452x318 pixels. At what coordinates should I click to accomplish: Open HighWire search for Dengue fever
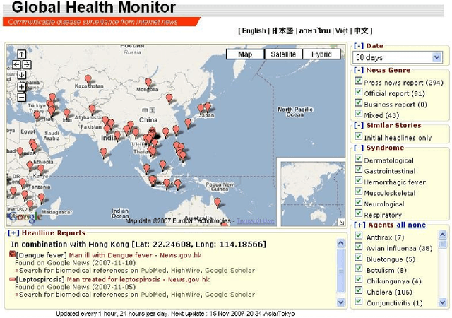[x=186, y=271]
